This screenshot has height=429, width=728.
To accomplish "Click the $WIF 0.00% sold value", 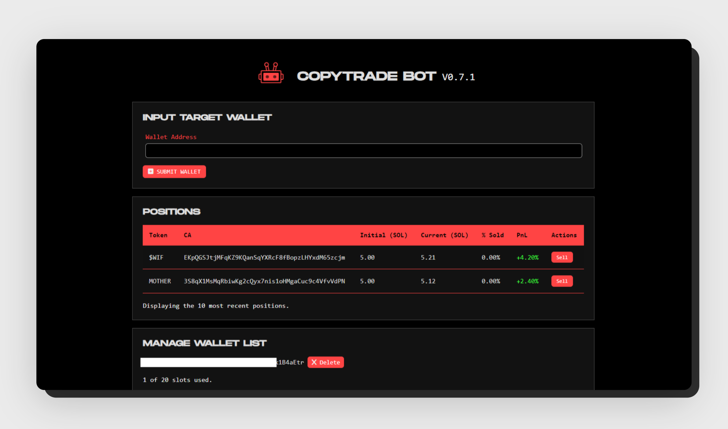I will (491, 257).
